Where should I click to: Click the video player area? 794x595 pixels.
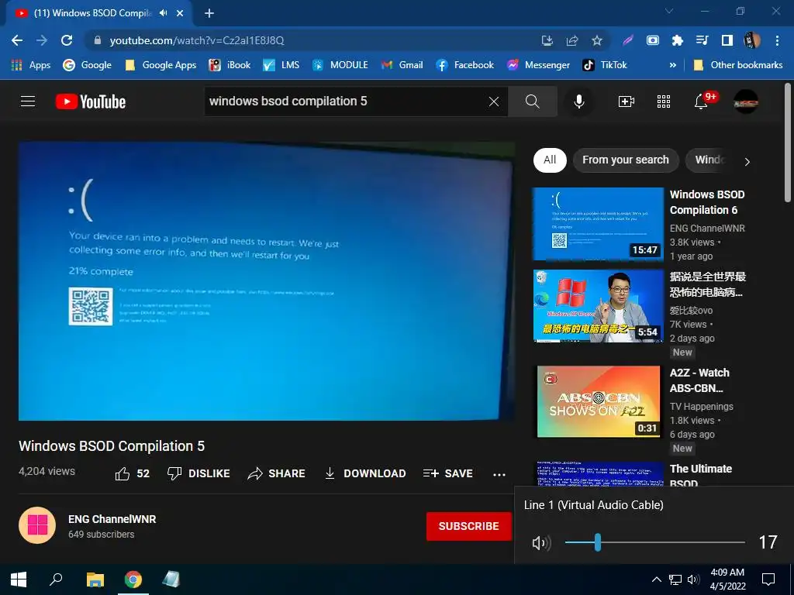click(267, 281)
